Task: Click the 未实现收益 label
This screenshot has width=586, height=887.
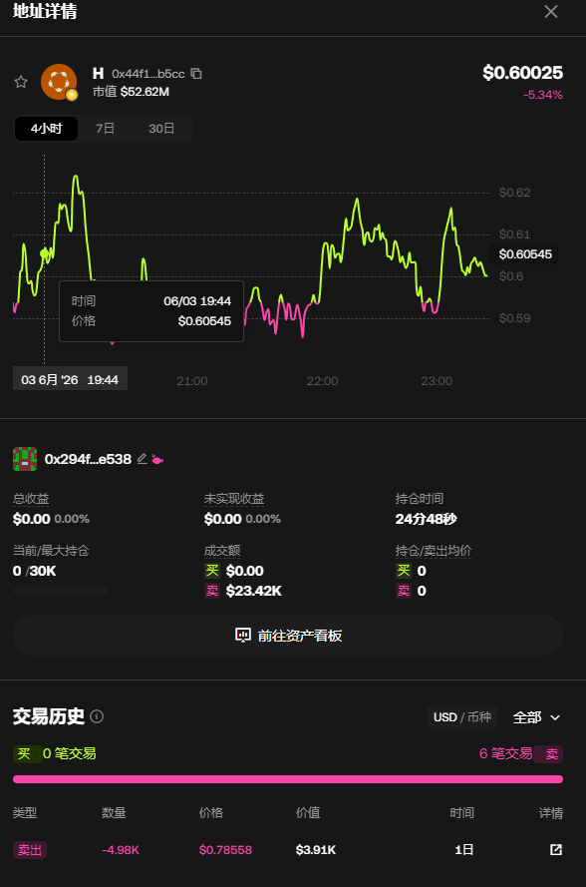Action: [234, 499]
